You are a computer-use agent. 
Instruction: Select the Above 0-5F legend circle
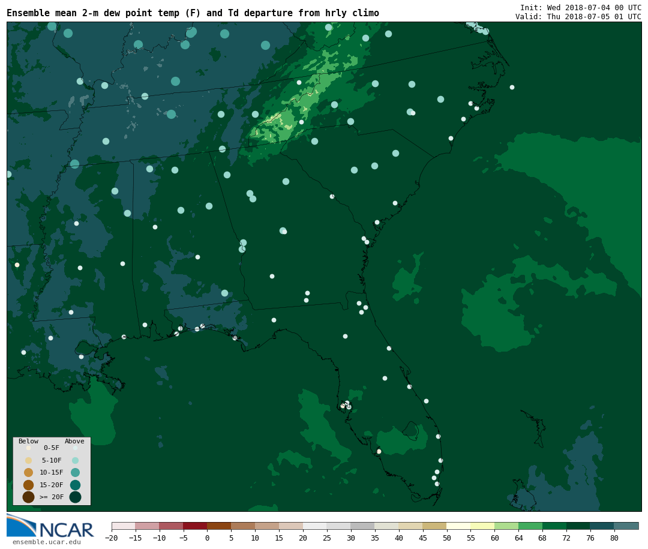point(75,448)
